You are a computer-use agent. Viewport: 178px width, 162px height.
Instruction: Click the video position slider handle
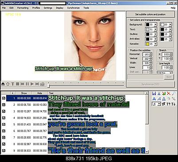pyautogui.click(x=48, y=85)
